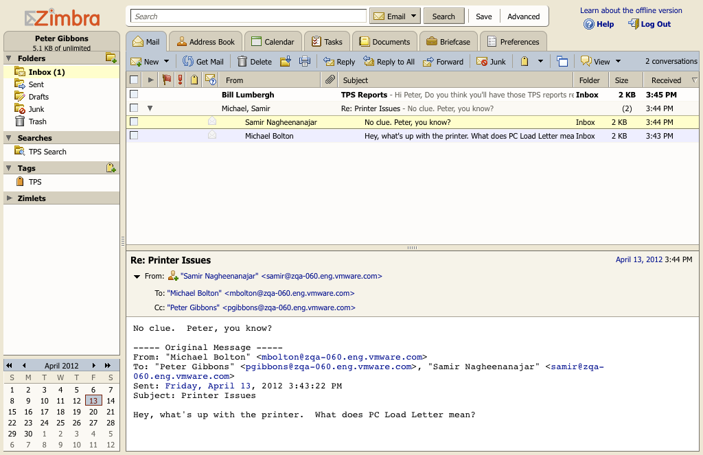Go to previous year in mini calendar
The height and width of the screenshot is (455, 703).
click(9, 365)
